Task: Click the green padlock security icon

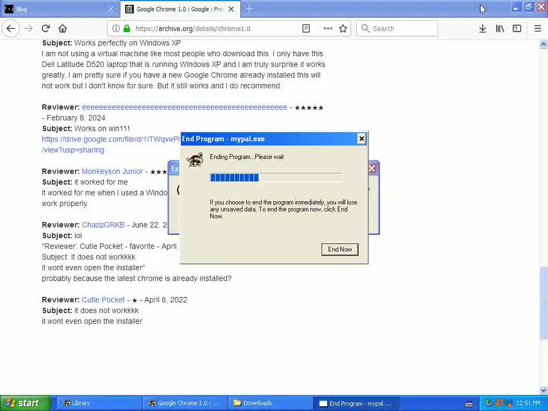Action: coord(126,29)
